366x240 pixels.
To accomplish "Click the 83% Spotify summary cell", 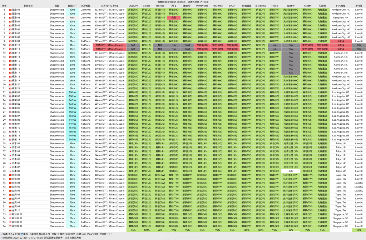I will 291,230.
